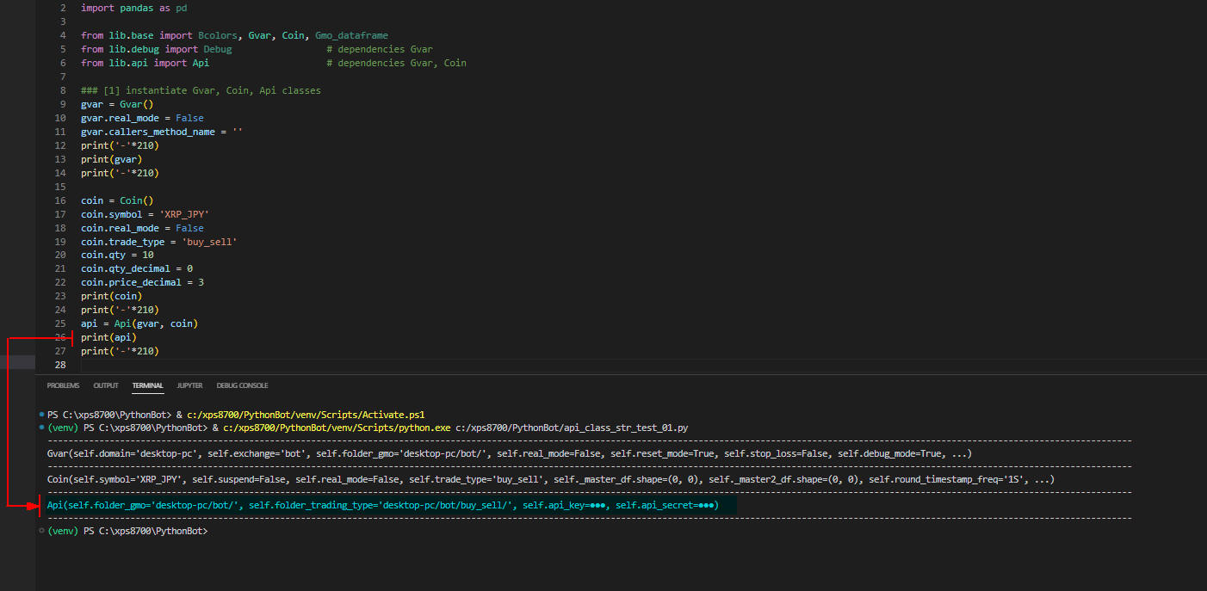Click the 'print(coin)' statement
The width and height of the screenshot is (1207, 591).
pyautogui.click(x=112, y=297)
